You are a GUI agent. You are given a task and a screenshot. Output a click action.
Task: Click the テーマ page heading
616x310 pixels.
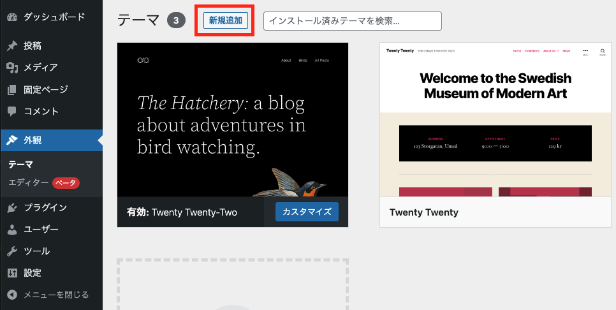pos(138,21)
